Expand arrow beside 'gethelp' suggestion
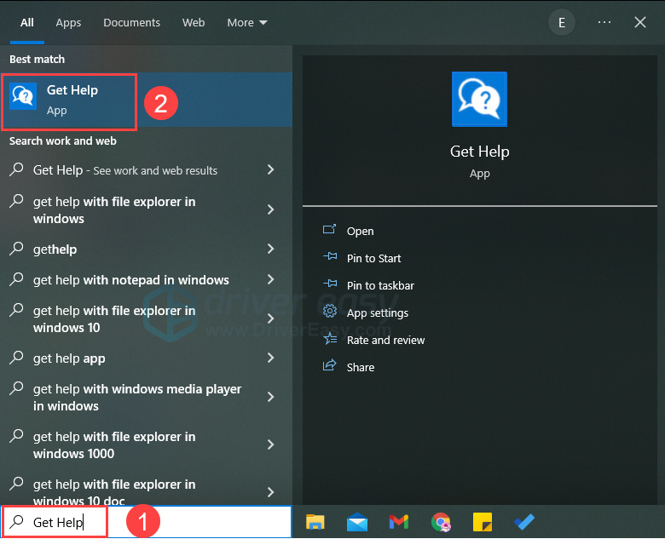This screenshot has height=539, width=665. (x=270, y=249)
